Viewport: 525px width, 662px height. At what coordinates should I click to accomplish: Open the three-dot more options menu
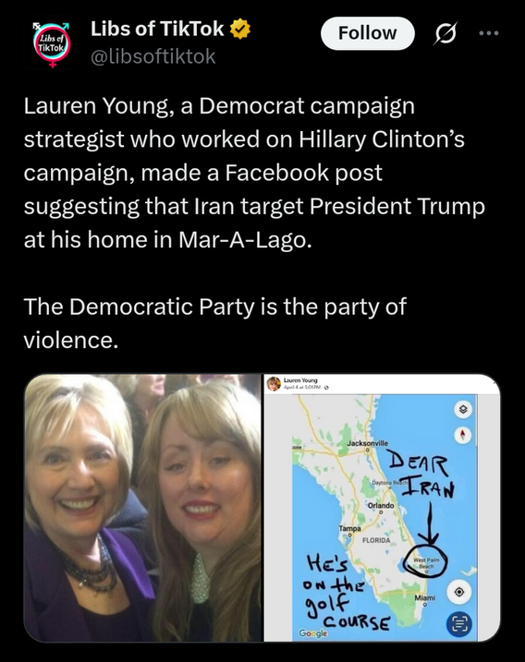click(x=489, y=33)
